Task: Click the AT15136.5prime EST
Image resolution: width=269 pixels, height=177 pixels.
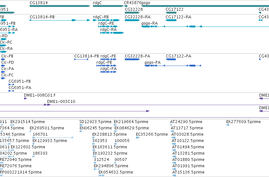Action: (174, 175)
